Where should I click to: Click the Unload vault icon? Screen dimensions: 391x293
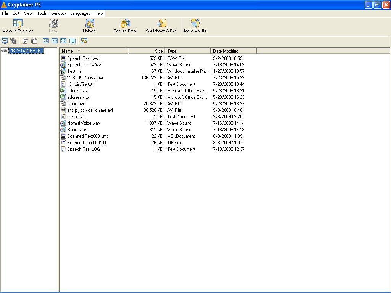coord(89,23)
